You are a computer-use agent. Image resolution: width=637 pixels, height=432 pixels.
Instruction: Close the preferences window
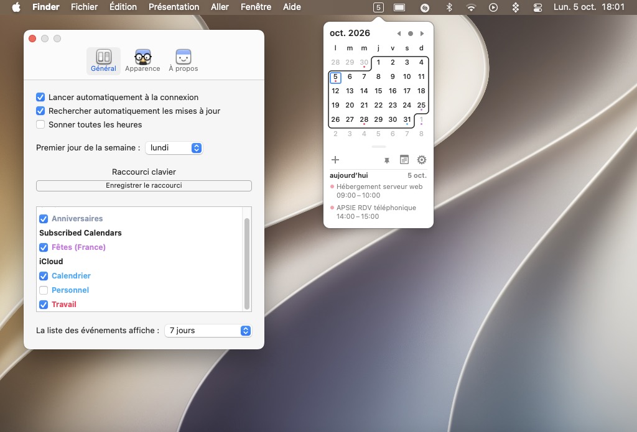(32, 39)
